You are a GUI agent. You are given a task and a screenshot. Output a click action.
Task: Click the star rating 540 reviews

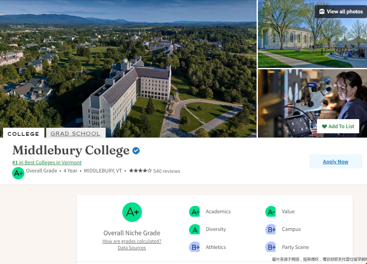(x=154, y=171)
